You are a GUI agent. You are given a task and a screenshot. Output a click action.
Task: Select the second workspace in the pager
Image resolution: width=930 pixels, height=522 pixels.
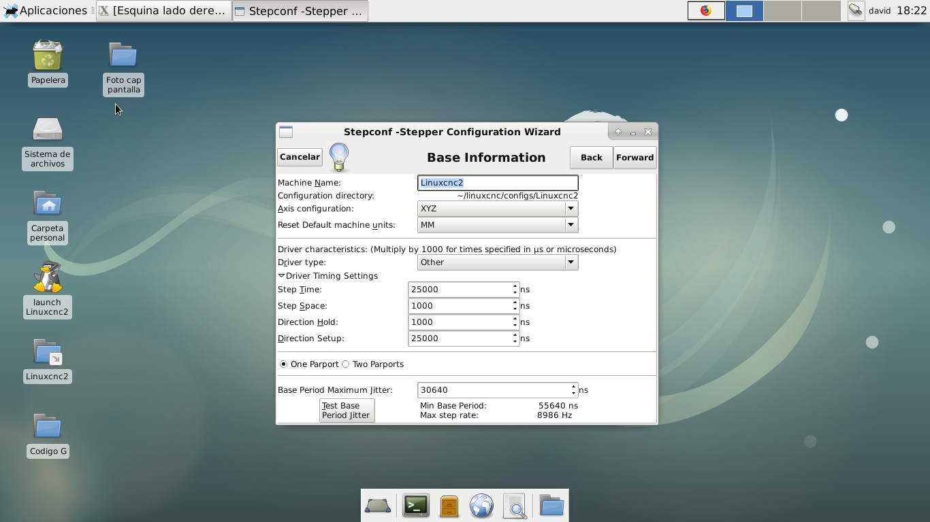click(744, 11)
